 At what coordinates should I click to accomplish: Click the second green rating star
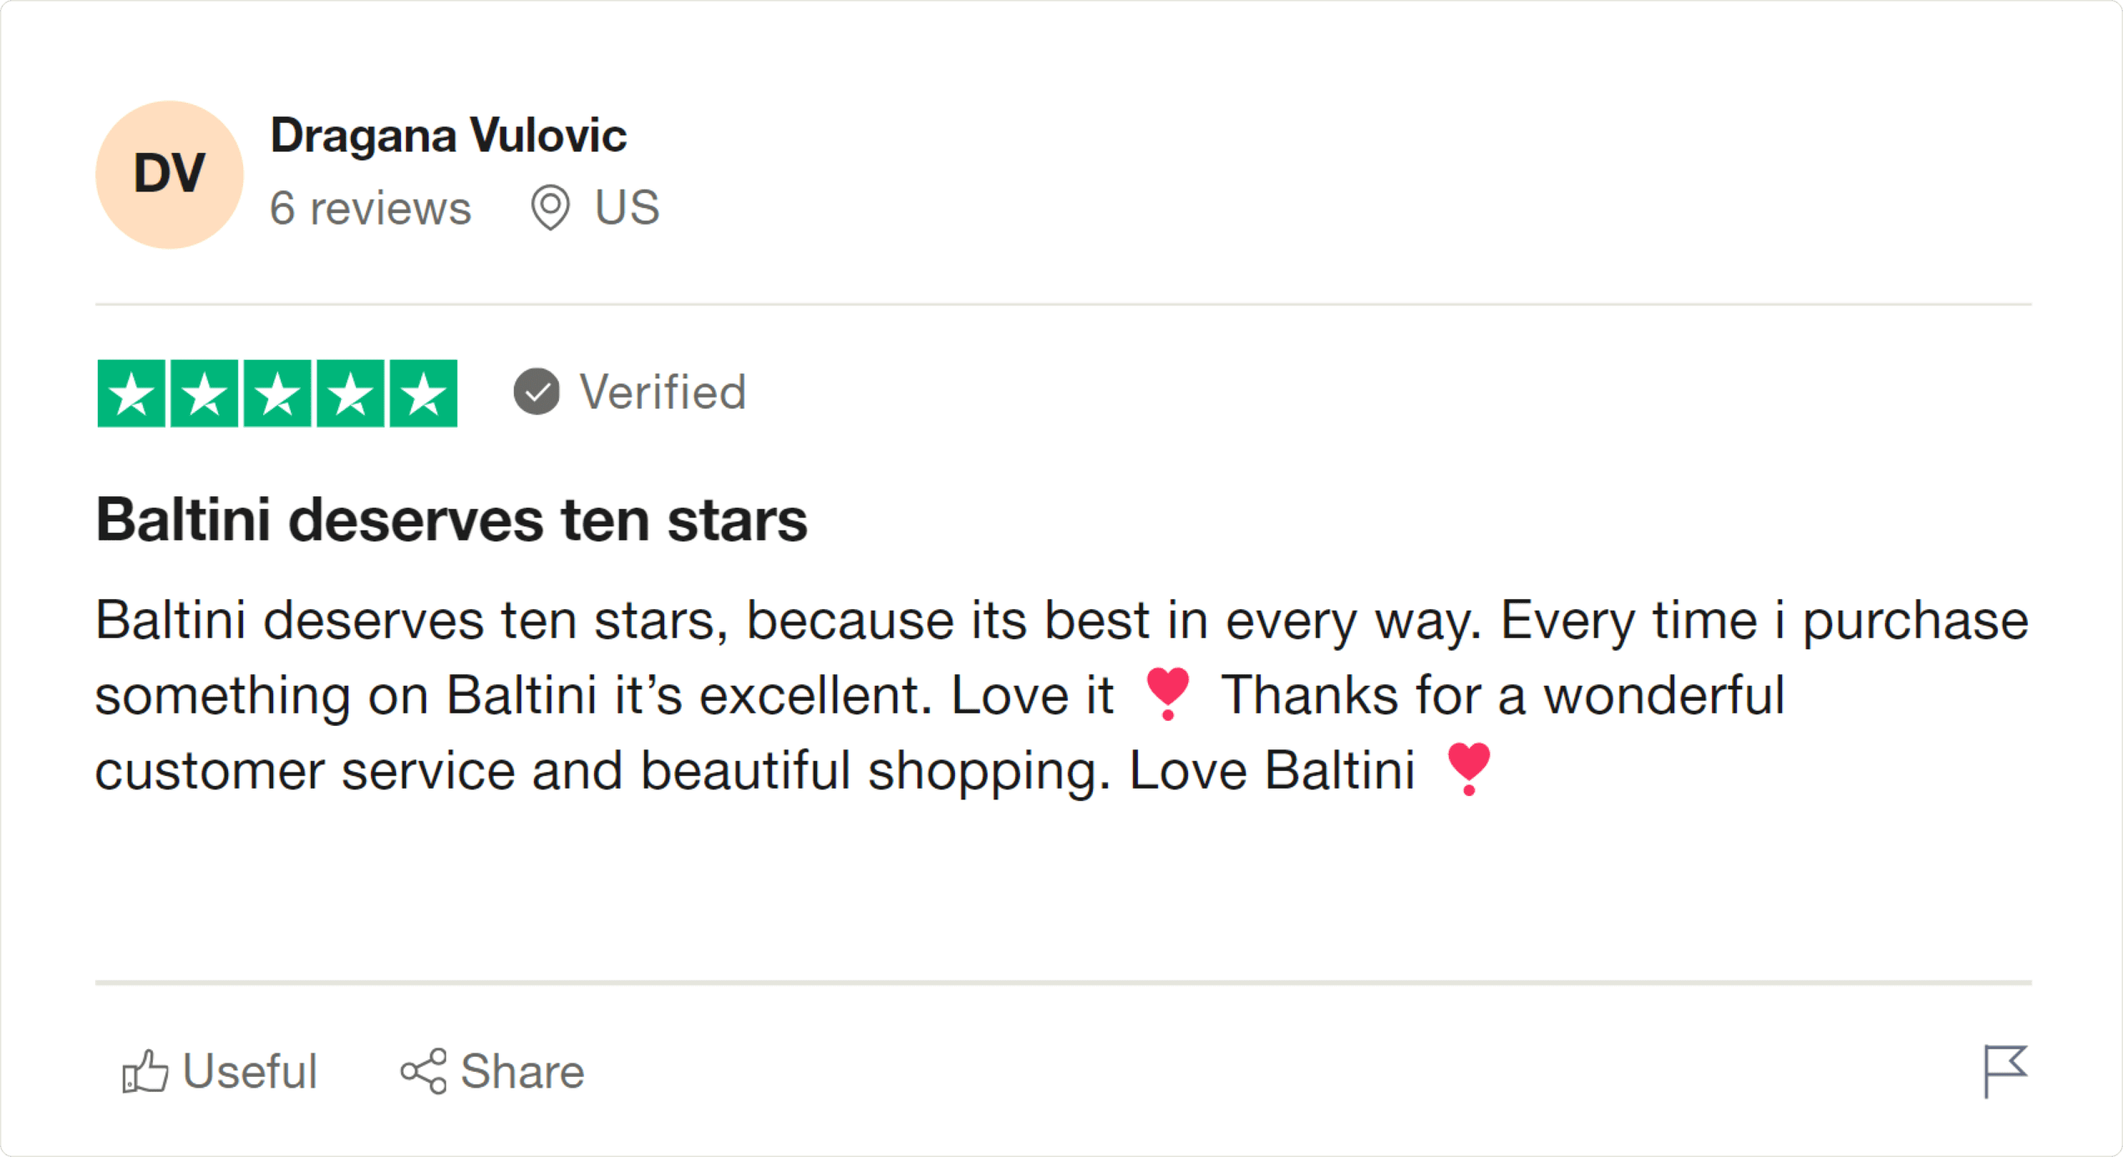click(205, 393)
